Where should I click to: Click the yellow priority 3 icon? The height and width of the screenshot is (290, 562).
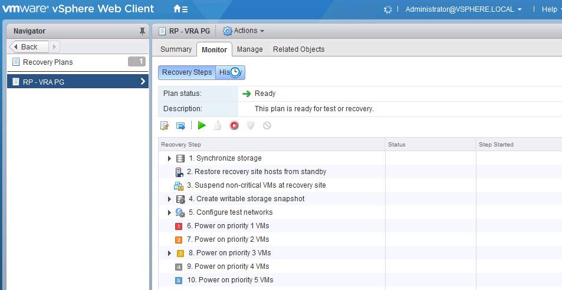click(x=180, y=254)
